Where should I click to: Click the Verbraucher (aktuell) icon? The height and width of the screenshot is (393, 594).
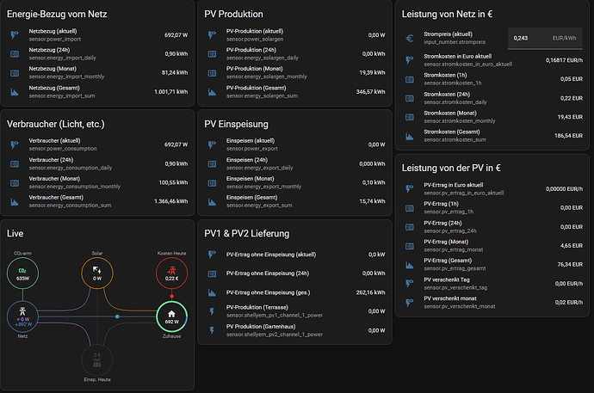point(15,144)
